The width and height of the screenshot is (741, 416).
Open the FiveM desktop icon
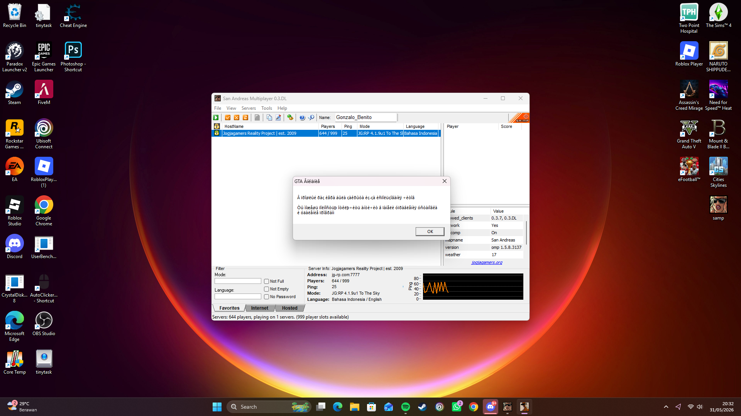[x=44, y=93]
